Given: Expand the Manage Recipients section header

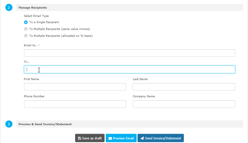Looking at the screenshot, I should pos(33,7).
